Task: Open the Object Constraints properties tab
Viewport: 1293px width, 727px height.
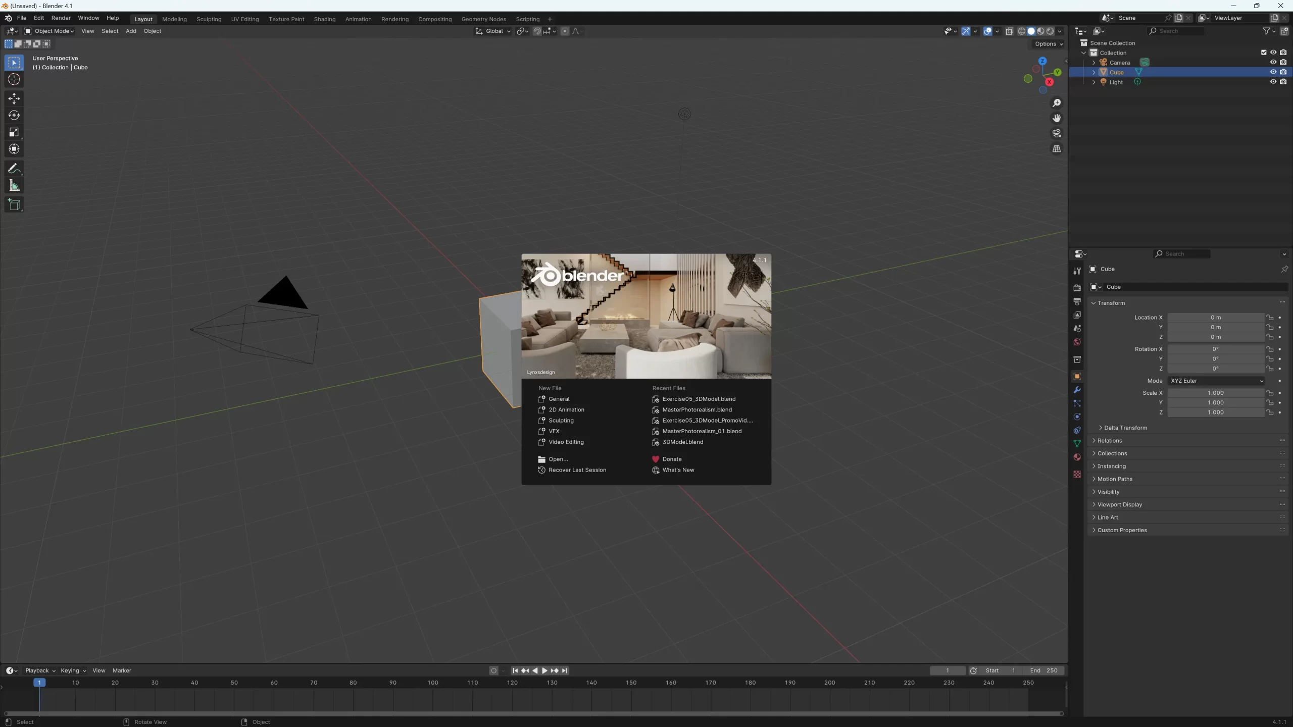Action: coord(1077,431)
